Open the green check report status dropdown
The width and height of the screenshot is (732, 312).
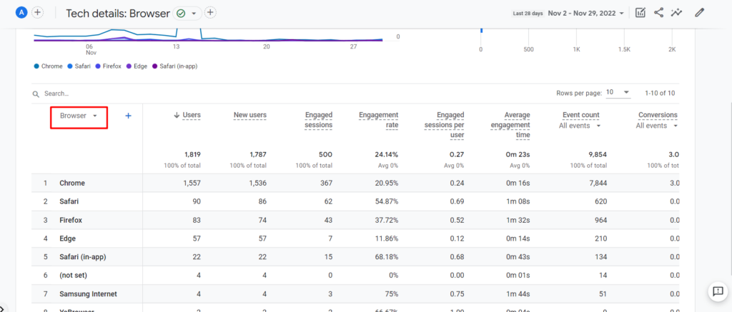[x=187, y=13]
